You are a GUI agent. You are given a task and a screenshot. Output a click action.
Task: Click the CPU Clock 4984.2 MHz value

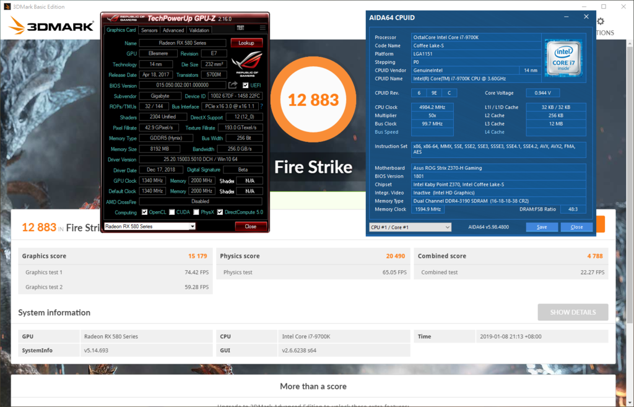[432, 107]
